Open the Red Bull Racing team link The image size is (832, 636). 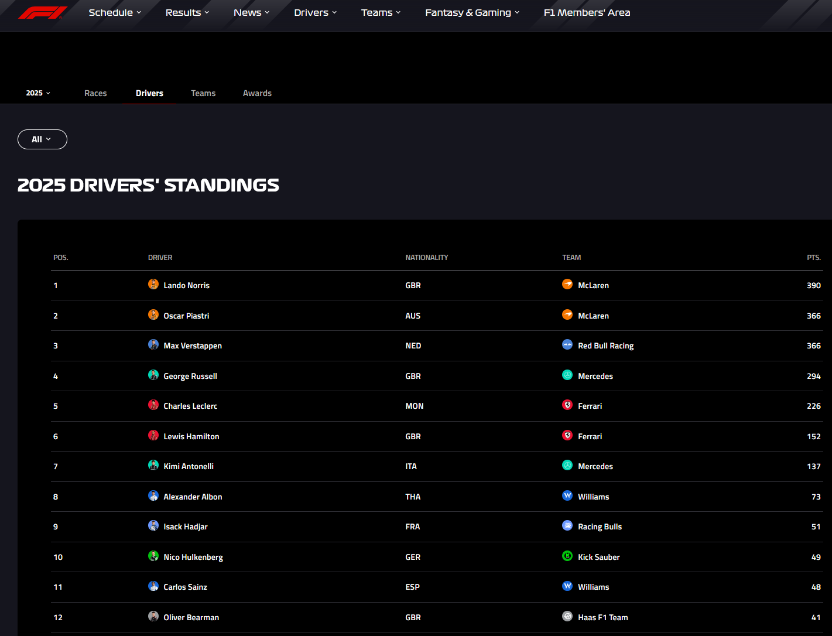(x=606, y=346)
